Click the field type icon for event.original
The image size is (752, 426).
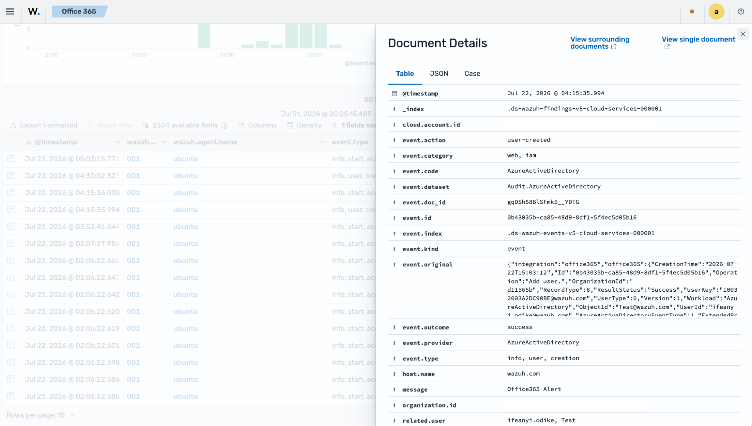point(394,265)
